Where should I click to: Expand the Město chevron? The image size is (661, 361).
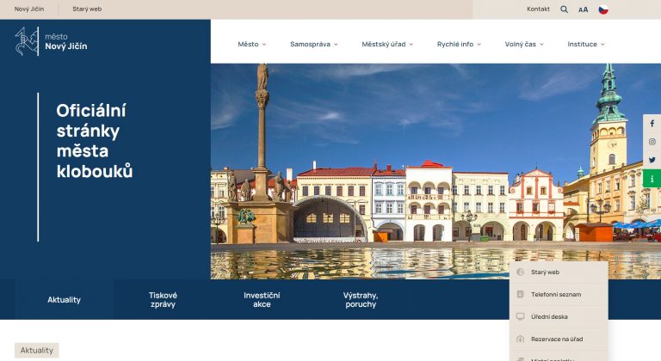click(264, 44)
